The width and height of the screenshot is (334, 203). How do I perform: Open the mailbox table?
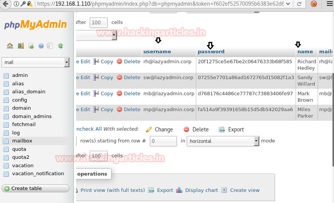click(x=22, y=141)
